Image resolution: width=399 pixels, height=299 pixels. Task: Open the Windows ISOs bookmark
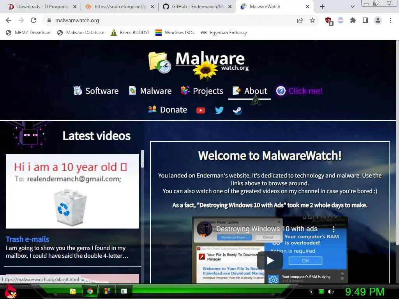coord(175,33)
